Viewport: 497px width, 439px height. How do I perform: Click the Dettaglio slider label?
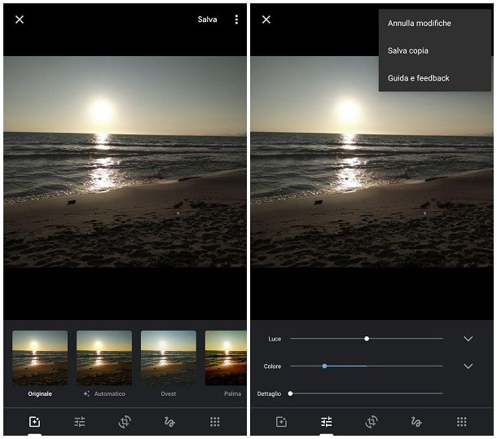[269, 393]
